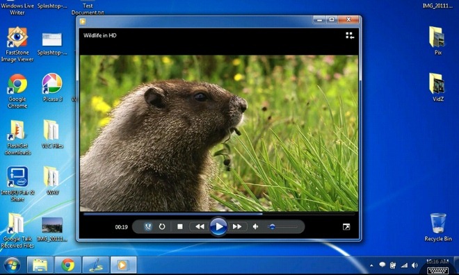Select the Recycle Bin icon
The height and width of the screenshot is (275, 459).
click(438, 227)
